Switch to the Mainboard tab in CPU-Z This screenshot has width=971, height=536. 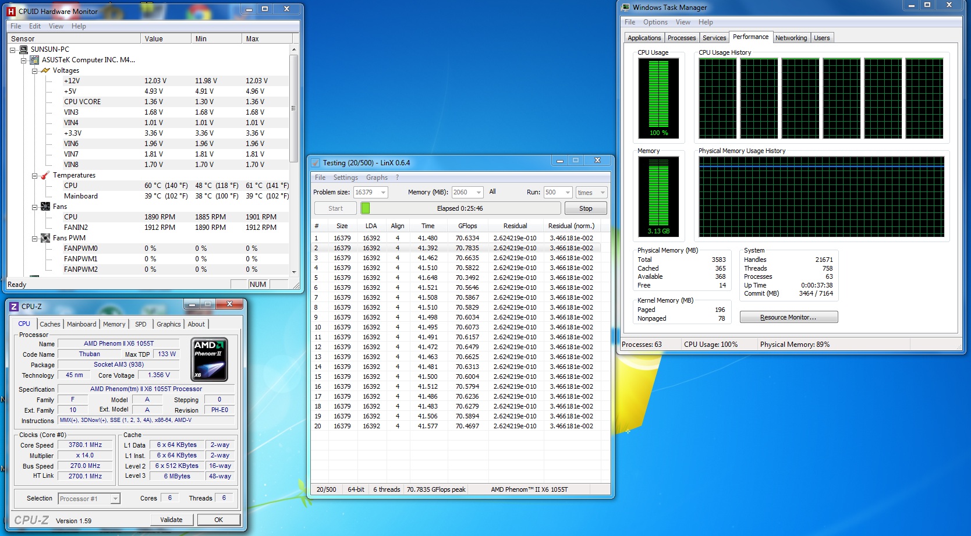click(x=81, y=324)
